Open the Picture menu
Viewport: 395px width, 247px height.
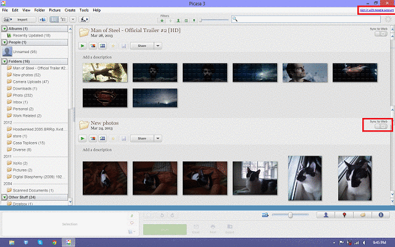pos(55,10)
